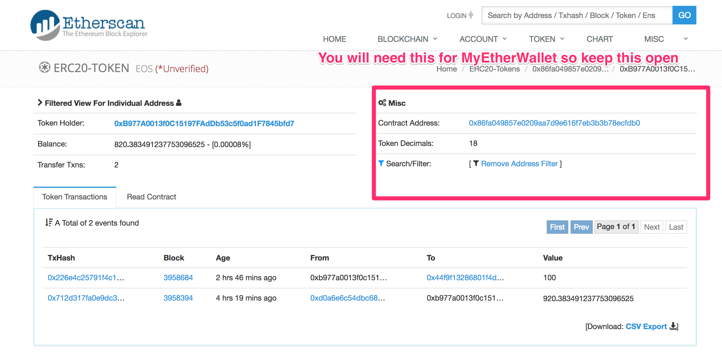Screen dimensions: 722x357
Task: Go to HOME in the navigation
Action: tap(335, 39)
